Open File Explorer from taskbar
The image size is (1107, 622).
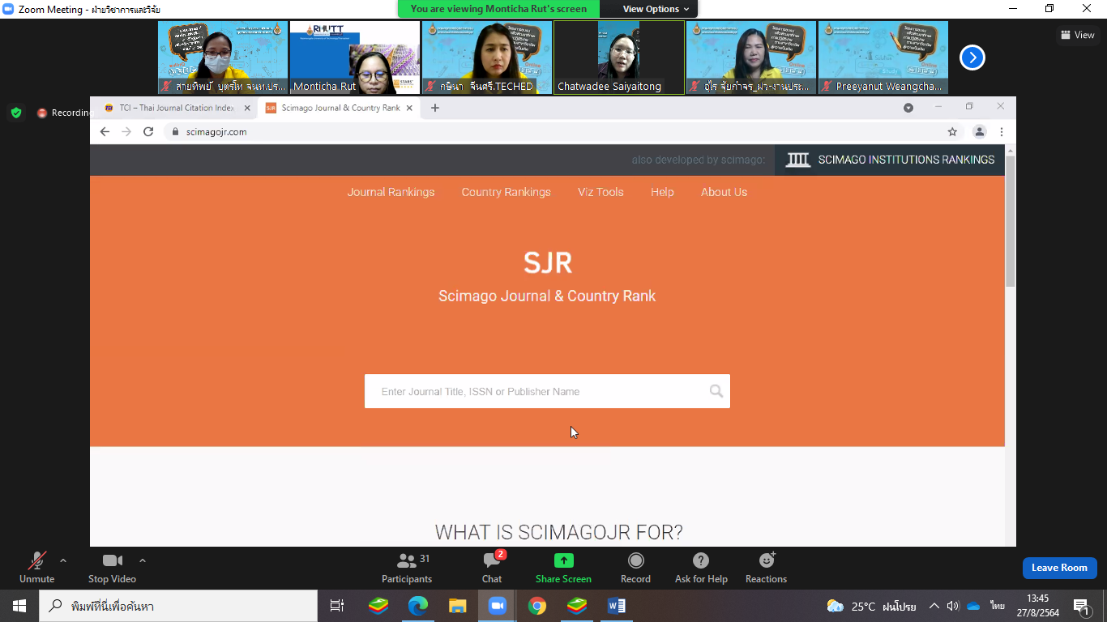pos(458,606)
